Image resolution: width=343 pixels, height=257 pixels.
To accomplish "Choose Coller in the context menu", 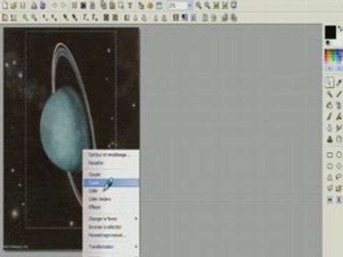I will [x=111, y=191].
